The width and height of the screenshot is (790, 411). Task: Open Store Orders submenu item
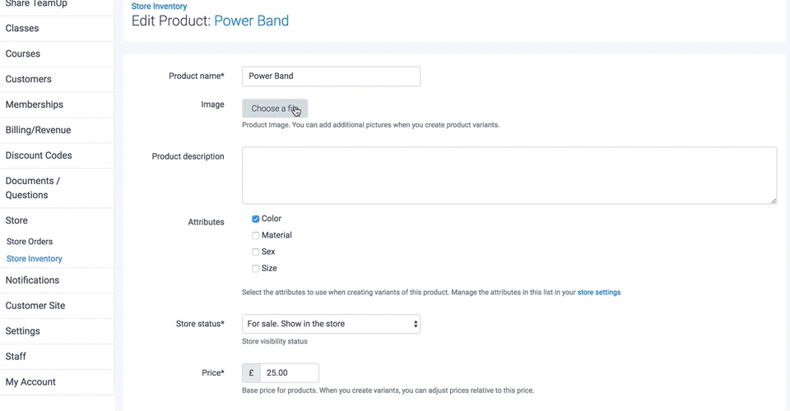pos(30,242)
